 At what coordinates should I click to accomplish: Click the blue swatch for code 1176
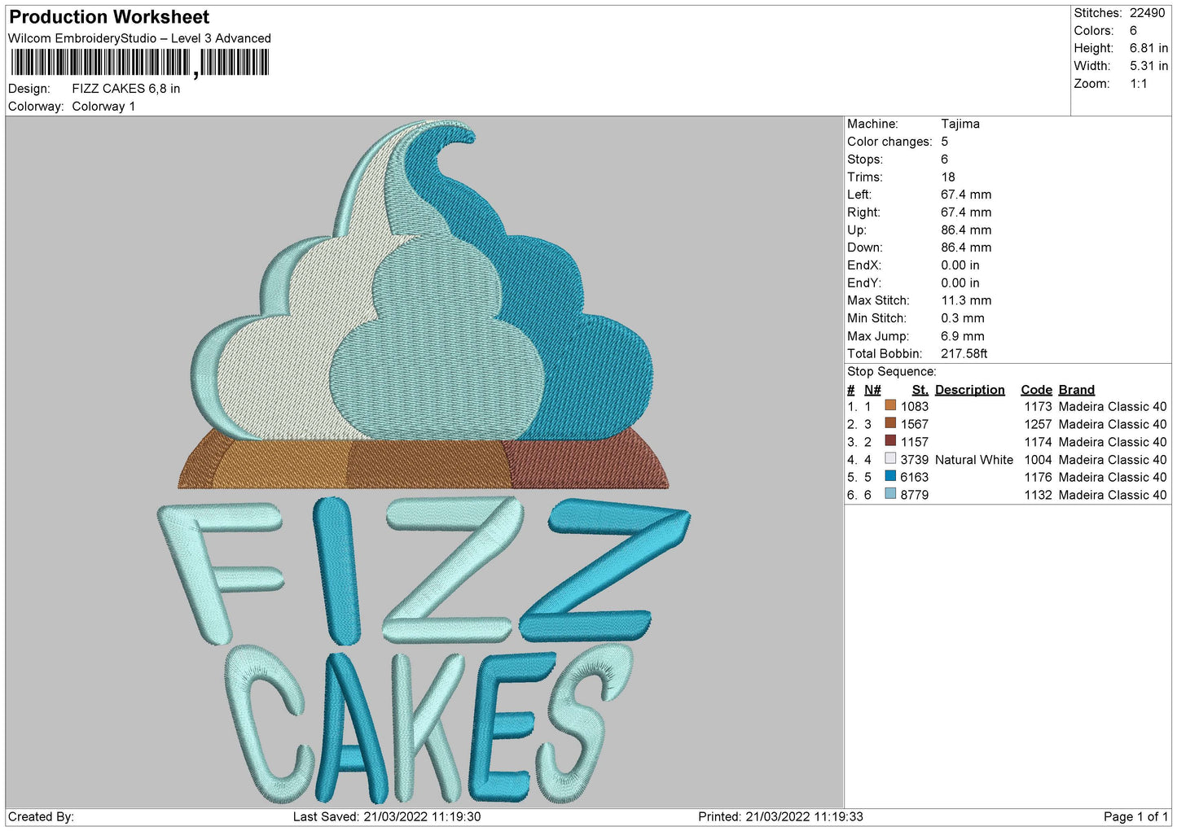[890, 477]
